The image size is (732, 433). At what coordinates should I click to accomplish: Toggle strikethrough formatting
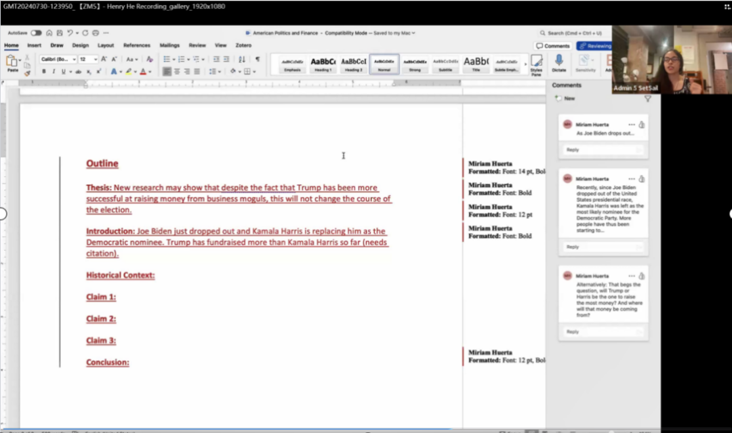click(79, 71)
